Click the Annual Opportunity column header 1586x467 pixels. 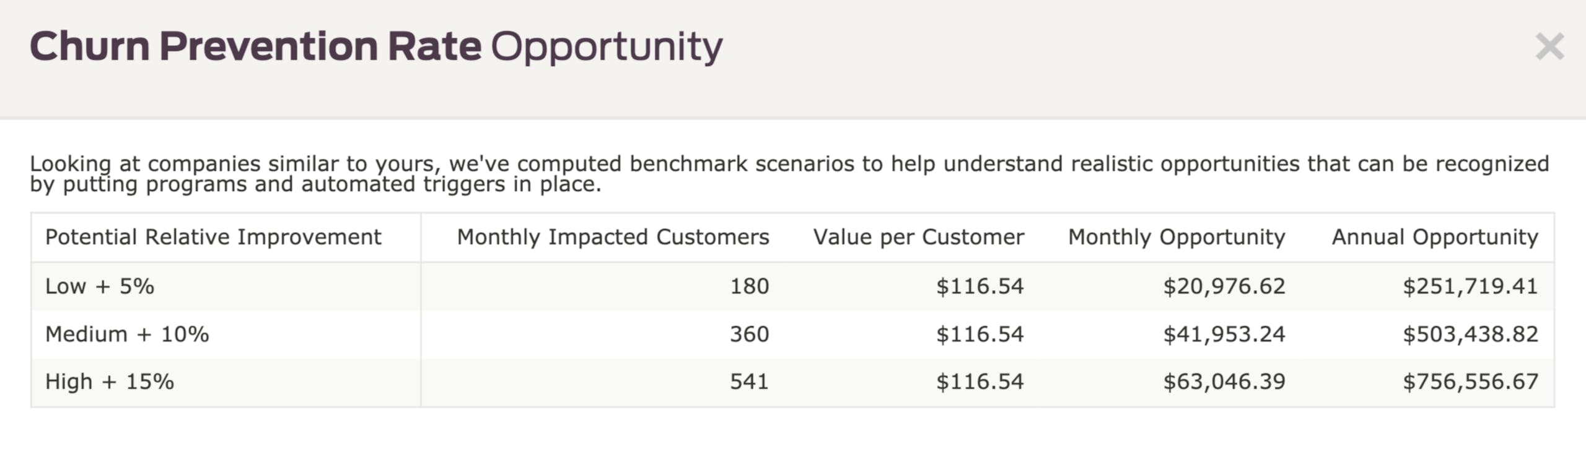click(1434, 238)
